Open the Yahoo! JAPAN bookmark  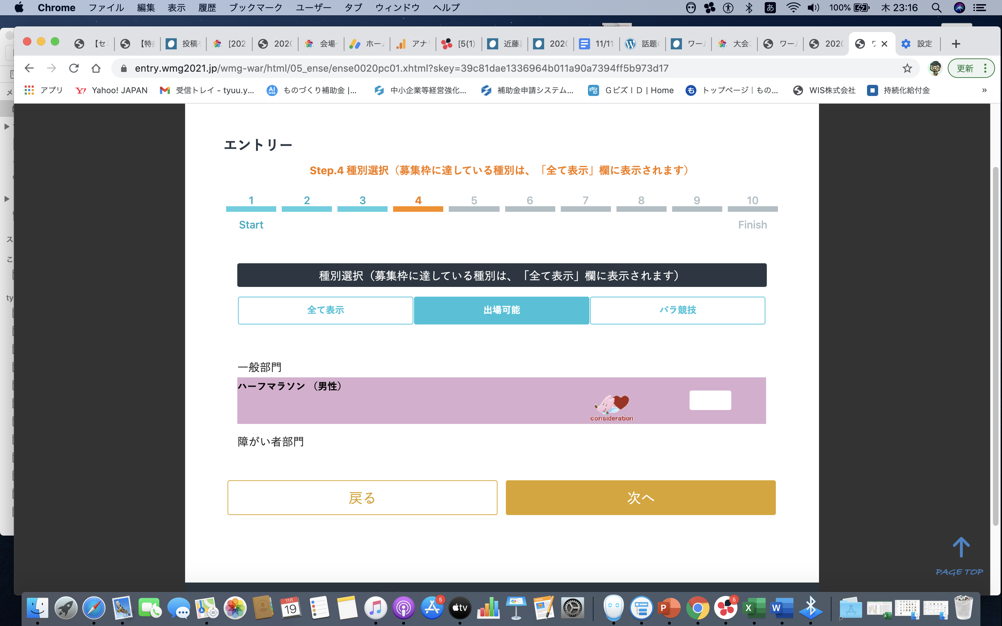pos(111,90)
